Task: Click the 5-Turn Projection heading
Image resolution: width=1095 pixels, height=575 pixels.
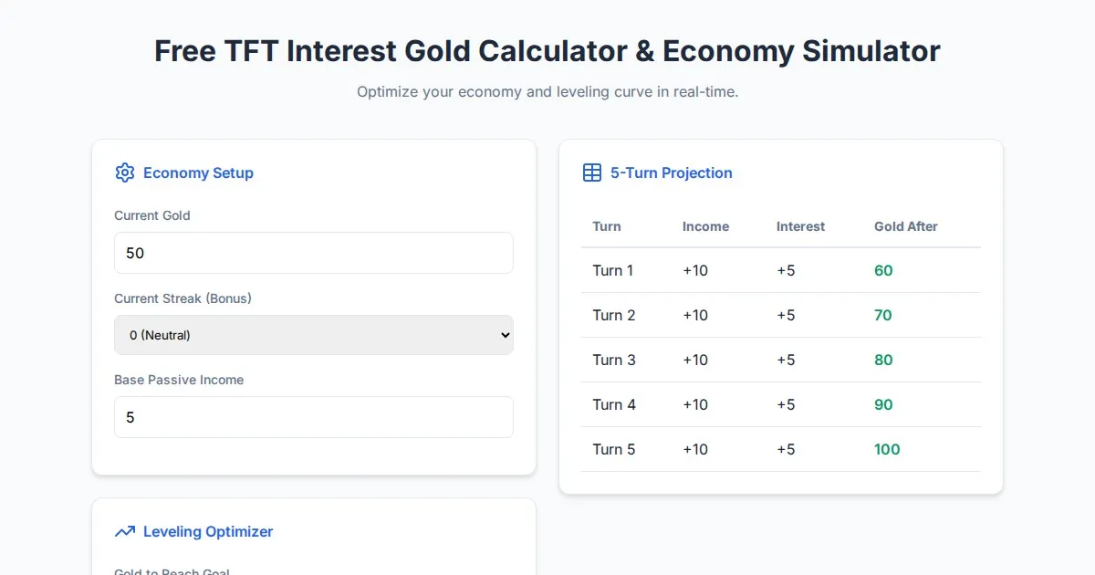Action: point(671,172)
